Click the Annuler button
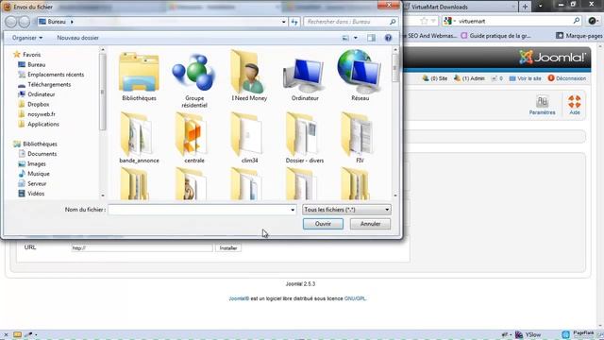This screenshot has width=604, height=340. tap(370, 224)
